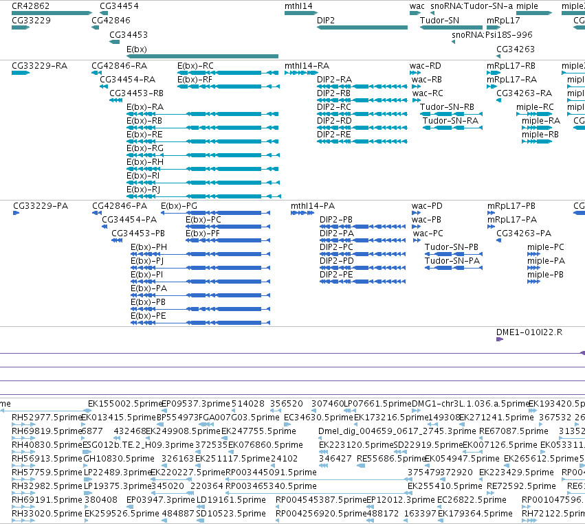This screenshot has width=585, height=524.
Task: Click the Tudor-SN gene label
Action: point(439,21)
